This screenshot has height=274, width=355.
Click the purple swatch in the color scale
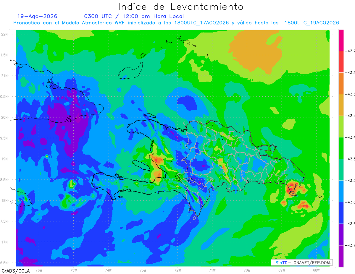pyautogui.click(x=341, y=234)
